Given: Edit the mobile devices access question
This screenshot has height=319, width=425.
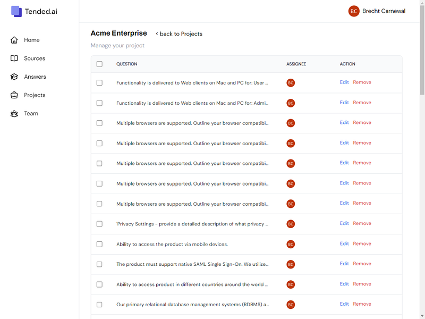Looking at the screenshot, I should tap(344, 244).
